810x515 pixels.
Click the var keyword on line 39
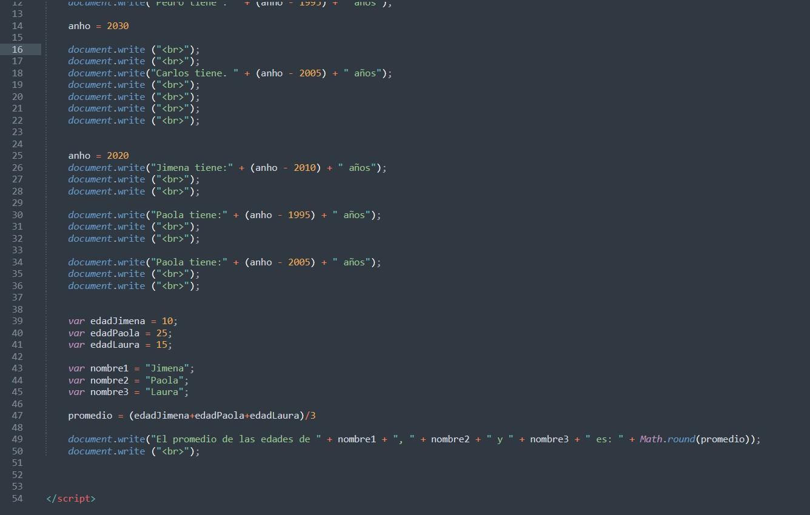(x=76, y=321)
